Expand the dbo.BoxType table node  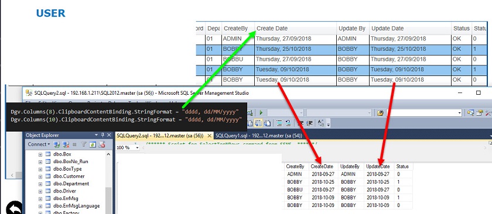pyautogui.click(x=40, y=169)
